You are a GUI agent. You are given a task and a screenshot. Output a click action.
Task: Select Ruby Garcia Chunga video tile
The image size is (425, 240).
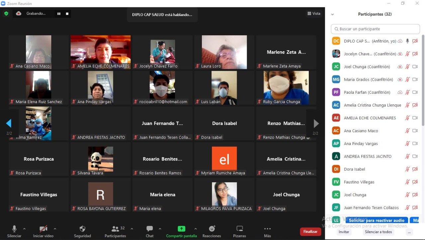[x=286, y=88]
